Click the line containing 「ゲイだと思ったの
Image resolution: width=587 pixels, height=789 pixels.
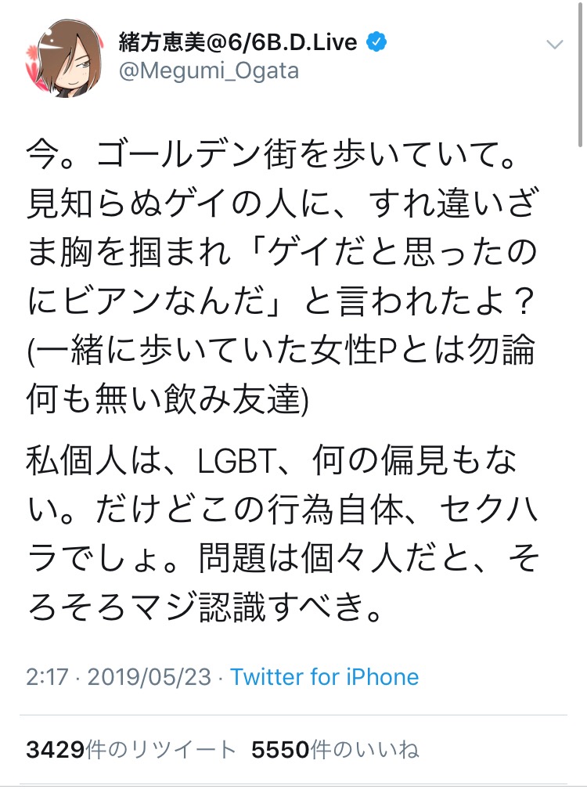(x=283, y=253)
